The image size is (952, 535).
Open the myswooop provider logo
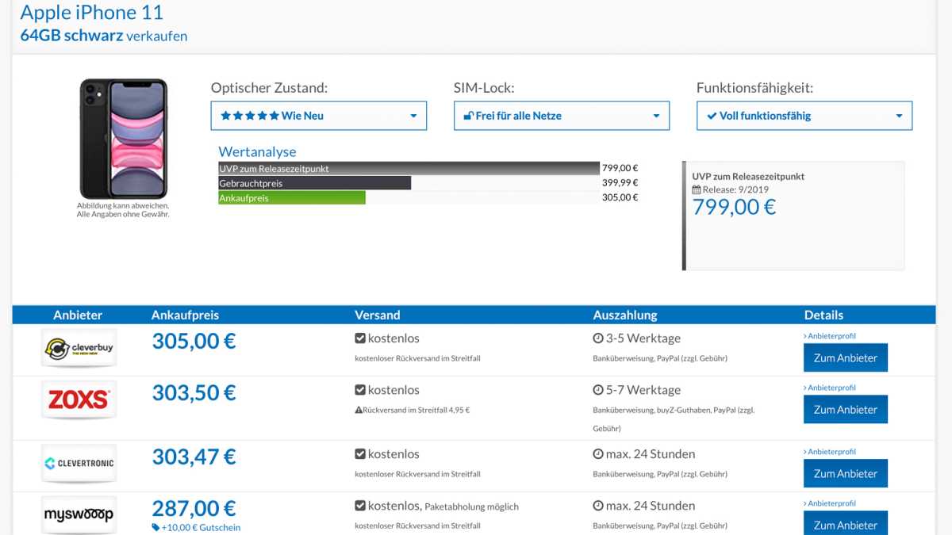pyautogui.click(x=79, y=515)
